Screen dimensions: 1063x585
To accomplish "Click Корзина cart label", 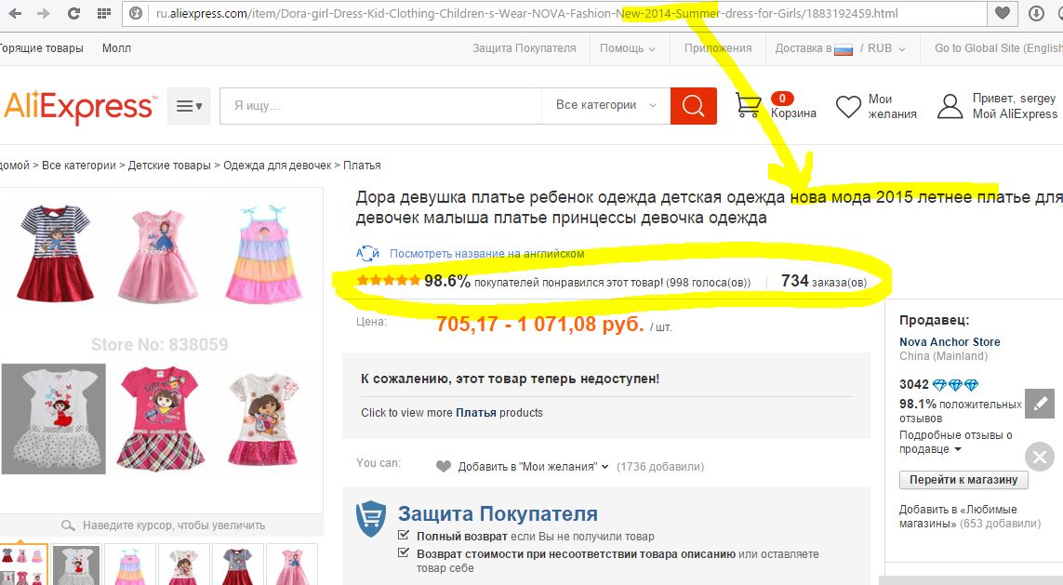I will [793, 113].
